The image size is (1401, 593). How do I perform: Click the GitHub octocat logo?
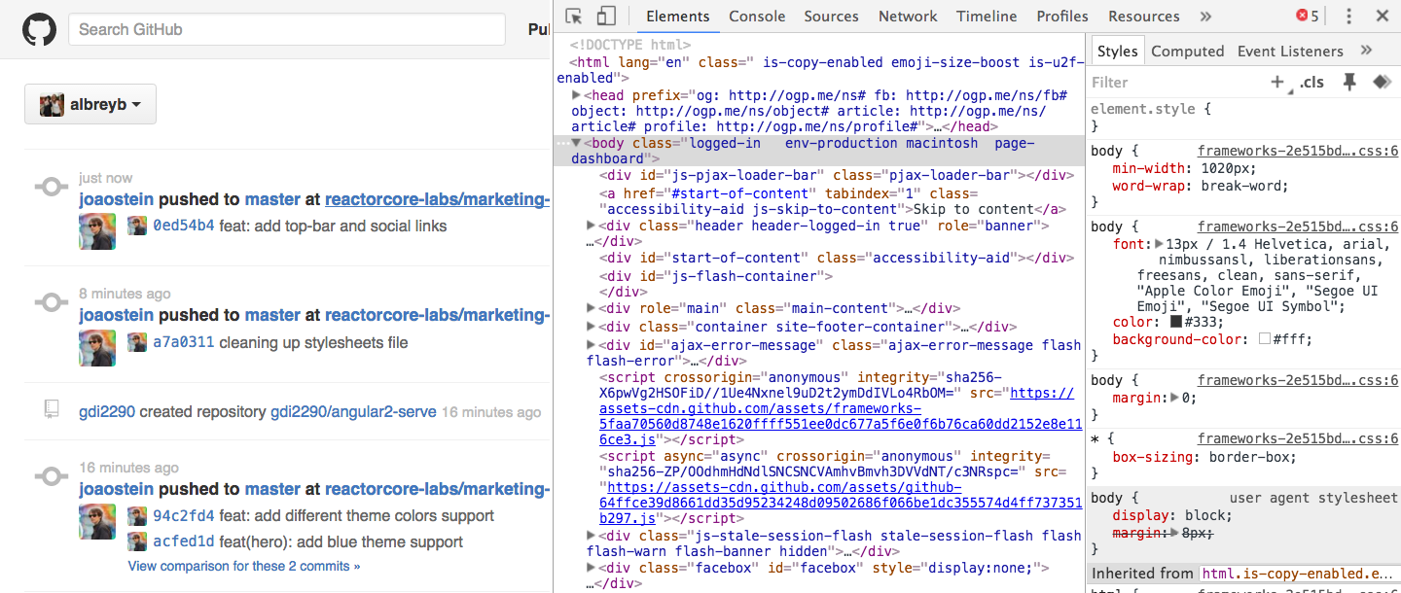coord(41,30)
